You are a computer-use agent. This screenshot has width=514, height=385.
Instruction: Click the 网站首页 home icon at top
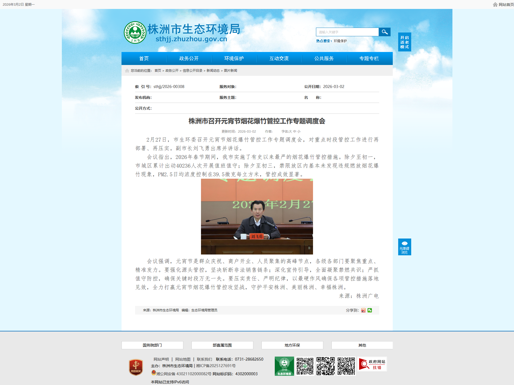(x=495, y=5)
